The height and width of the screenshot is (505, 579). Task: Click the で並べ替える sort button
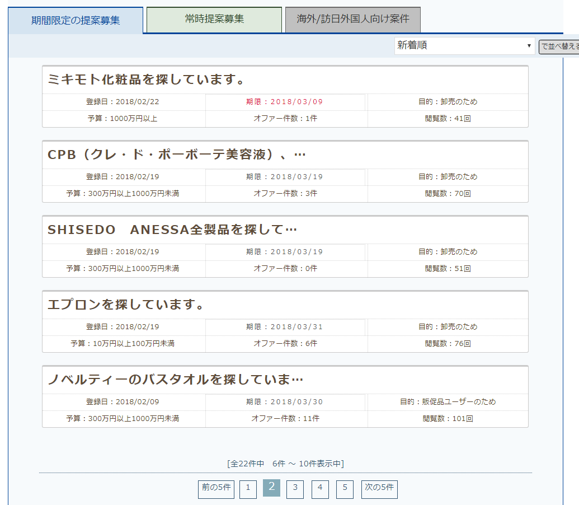click(559, 47)
